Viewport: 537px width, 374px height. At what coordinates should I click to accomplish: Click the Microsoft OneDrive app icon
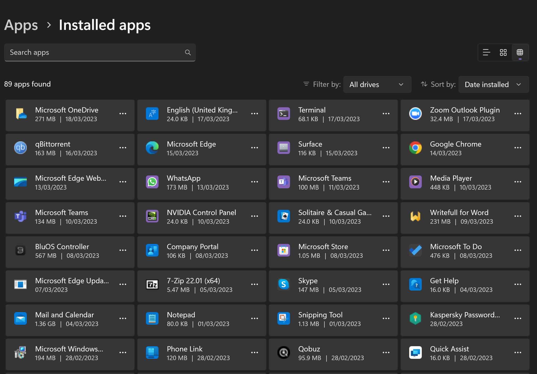tap(21, 114)
